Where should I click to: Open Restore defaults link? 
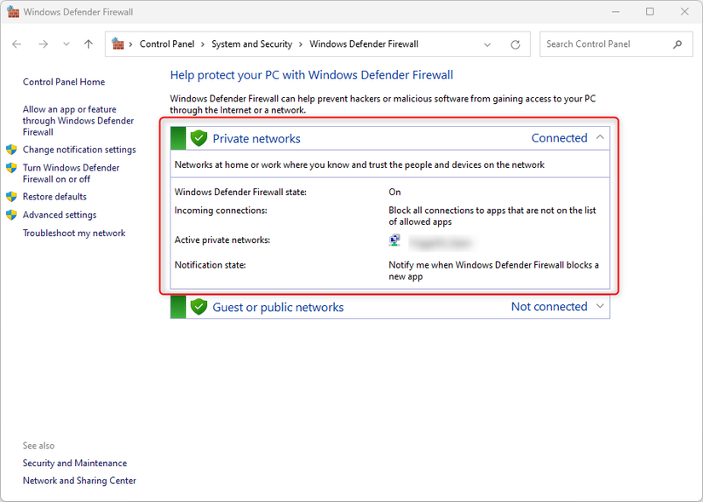55,197
